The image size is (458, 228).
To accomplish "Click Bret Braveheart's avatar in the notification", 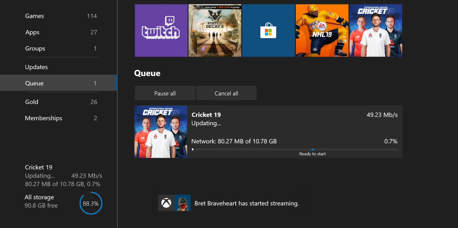I will click(x=182, y=203).
